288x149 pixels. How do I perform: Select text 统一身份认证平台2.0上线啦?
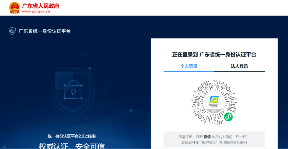click(x=72, y=136)
